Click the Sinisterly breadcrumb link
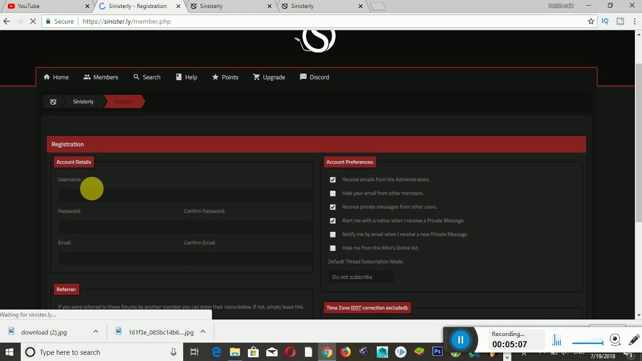642x361 pixels. pos(83,102)
